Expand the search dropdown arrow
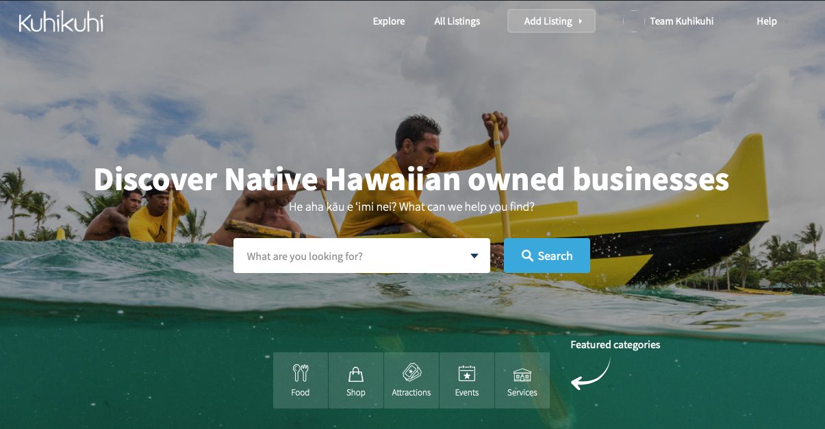The image size is (825, 429). tap(474, 256)
